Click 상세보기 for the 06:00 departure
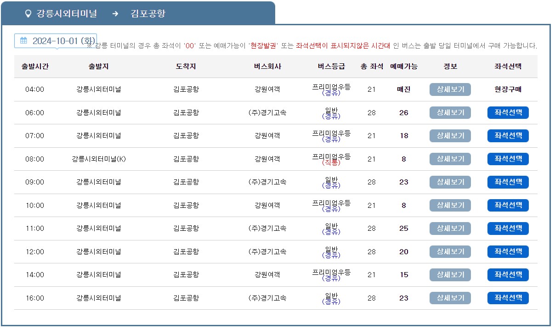Viewport: 555px width, 329px height. tap(450, 112)
